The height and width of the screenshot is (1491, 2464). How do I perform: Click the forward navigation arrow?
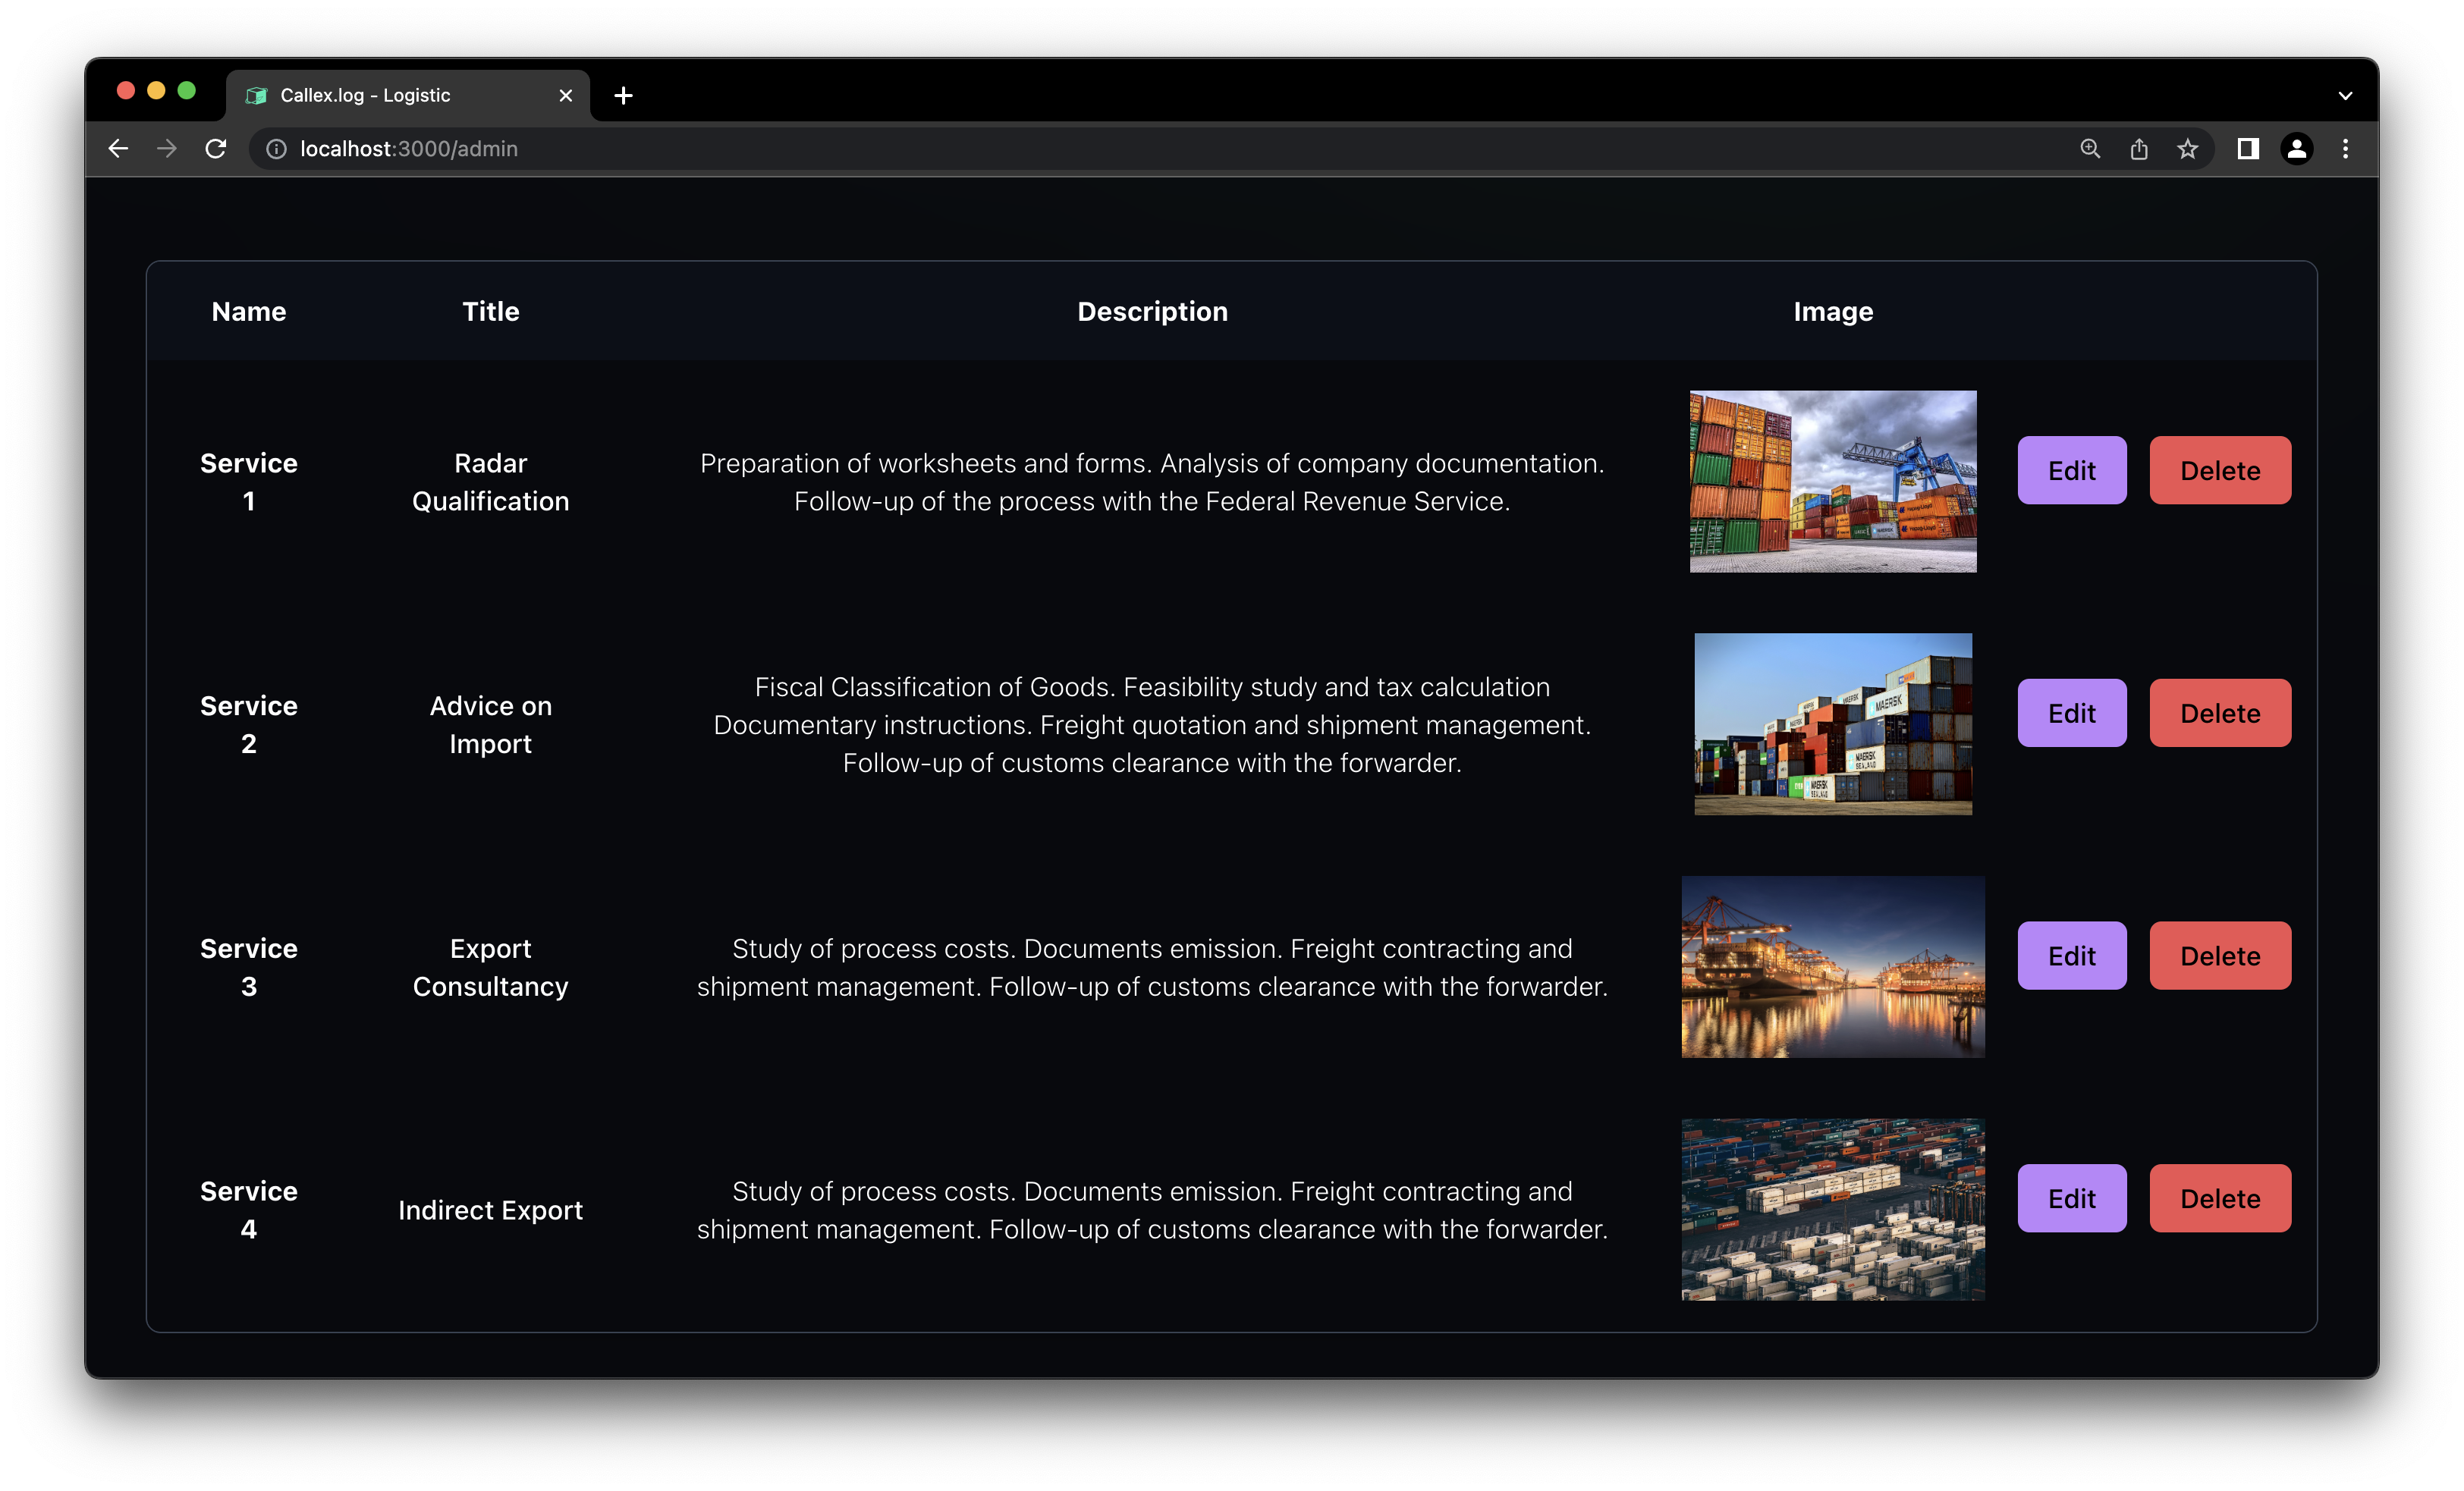[167, 149]
